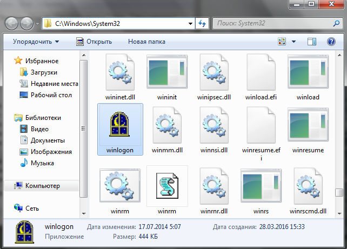Click the winlogon window-with-moon icon
The image size is (347, 249).
pos(120,124)
